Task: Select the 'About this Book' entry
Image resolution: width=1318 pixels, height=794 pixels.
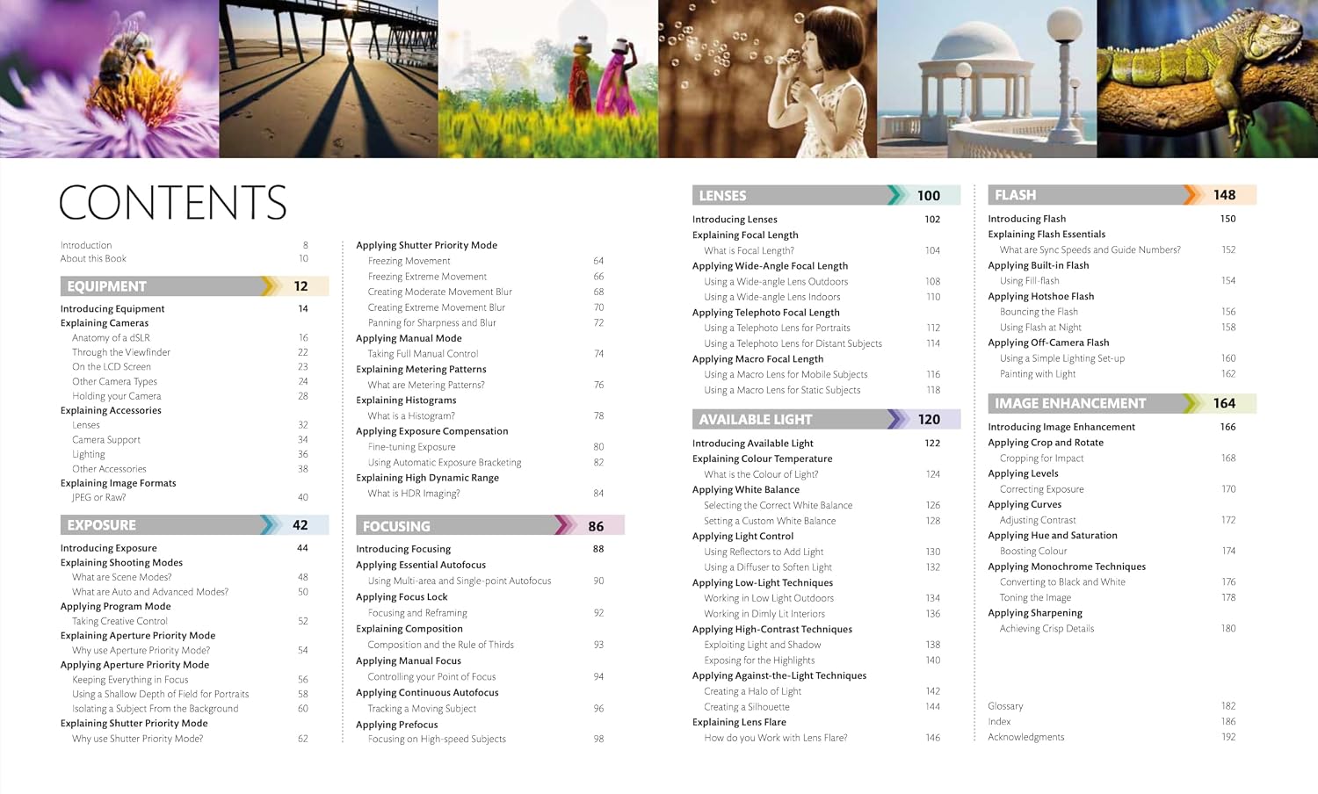Action: (x=93, y=259)
